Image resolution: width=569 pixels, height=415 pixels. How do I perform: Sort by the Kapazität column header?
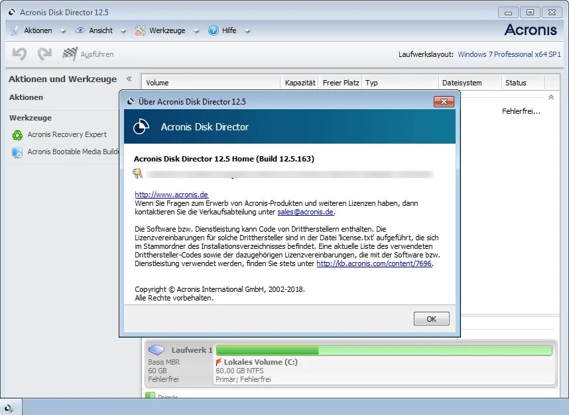click(x=300, y=83)
